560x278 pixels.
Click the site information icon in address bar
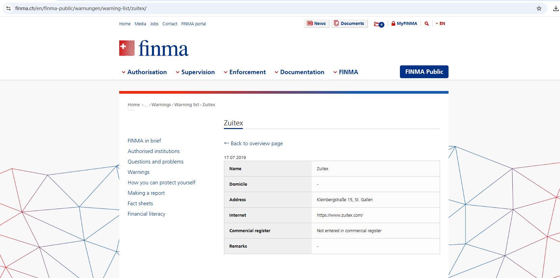click(8, 8)
